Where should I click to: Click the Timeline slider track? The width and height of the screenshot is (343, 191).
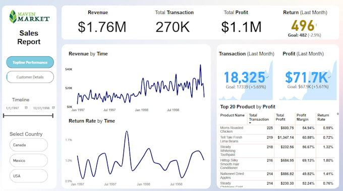pos(28,116)
